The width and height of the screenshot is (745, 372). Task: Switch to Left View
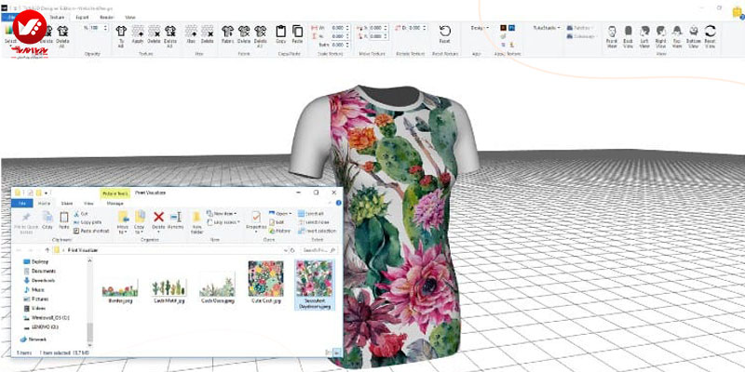tap(644, 36)
